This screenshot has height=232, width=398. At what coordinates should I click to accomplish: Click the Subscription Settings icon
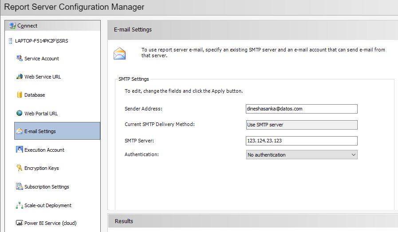20,186
